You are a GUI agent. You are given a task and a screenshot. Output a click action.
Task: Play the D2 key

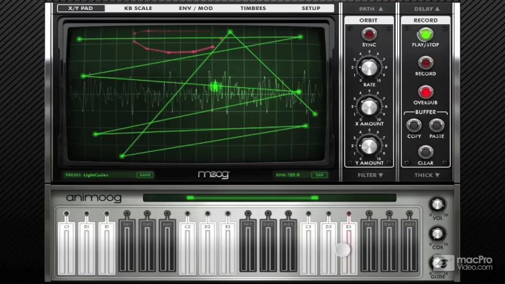[207, 248]
